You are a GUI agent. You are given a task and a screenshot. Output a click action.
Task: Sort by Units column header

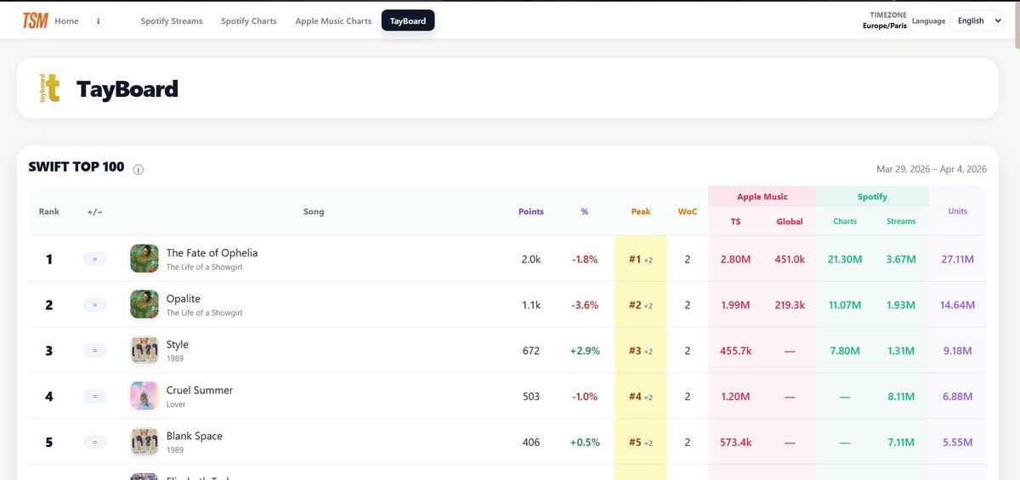pyautogui.click(x=958, y=212)
